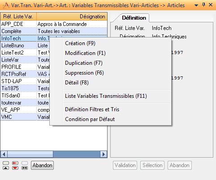Click the red down-arrow icon button

(15, 168)
